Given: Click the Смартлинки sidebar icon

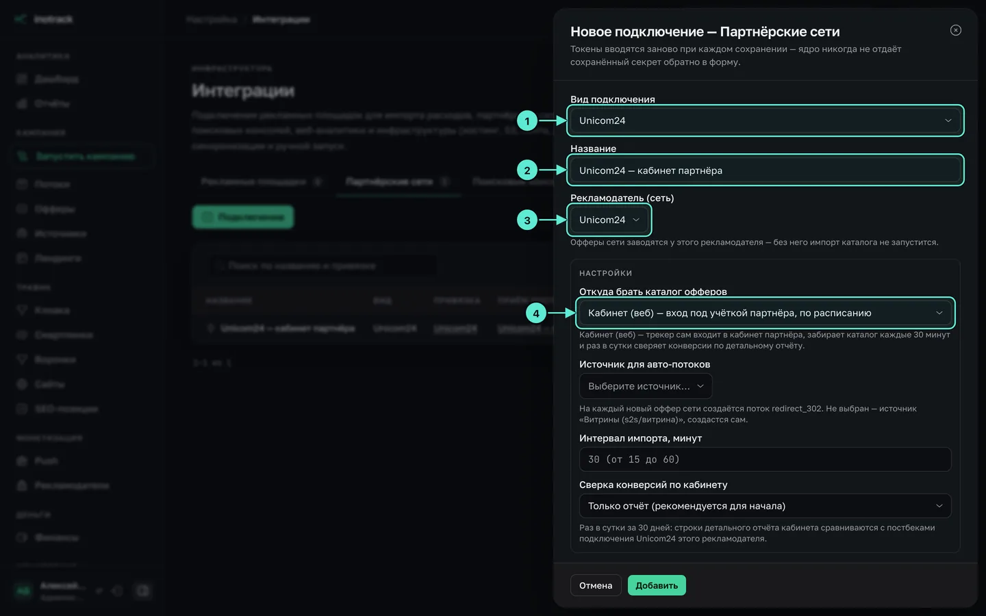Looking at the screenshot, I should click(22, 335).
